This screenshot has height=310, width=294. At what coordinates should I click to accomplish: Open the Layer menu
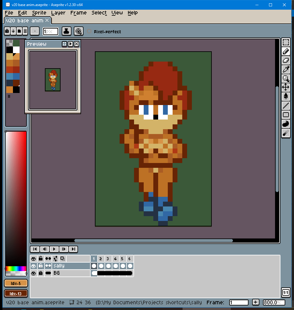pyautogui.click(x=58, y=13)
